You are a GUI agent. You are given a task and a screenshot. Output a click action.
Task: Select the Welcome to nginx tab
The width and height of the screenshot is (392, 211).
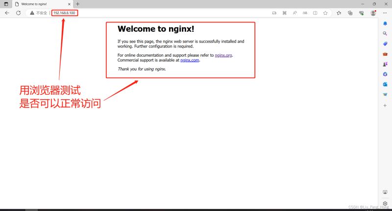42,4
